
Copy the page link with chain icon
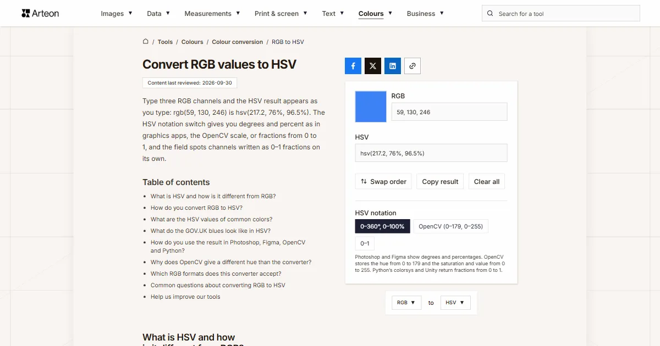coord(413,66)
